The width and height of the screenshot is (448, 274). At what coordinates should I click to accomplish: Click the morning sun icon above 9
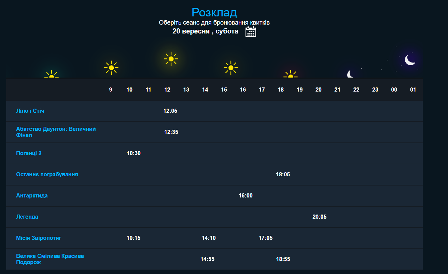coord(111,68)
